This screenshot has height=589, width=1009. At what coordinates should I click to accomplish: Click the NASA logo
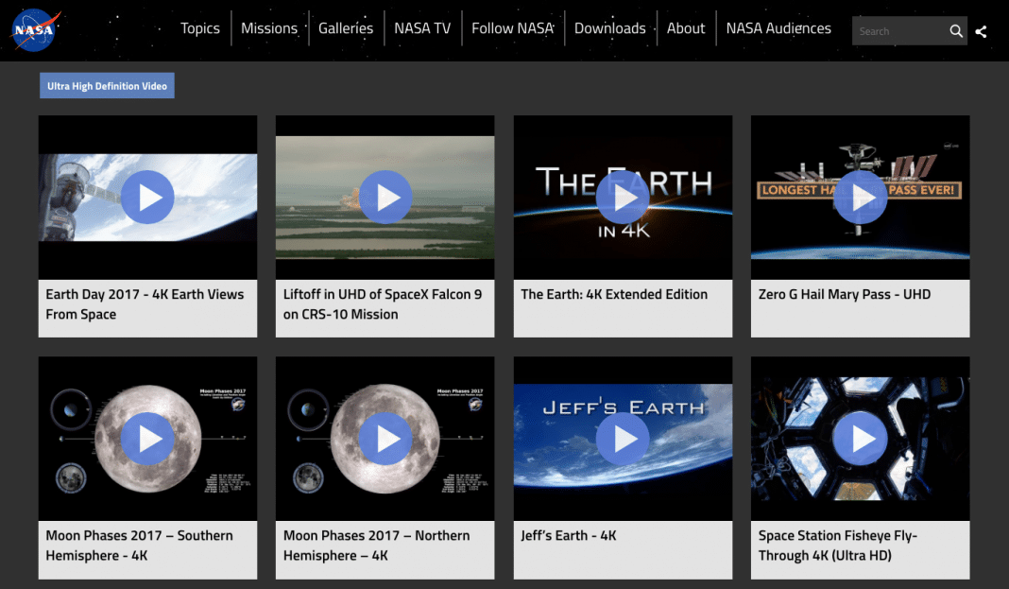[35, 29]
